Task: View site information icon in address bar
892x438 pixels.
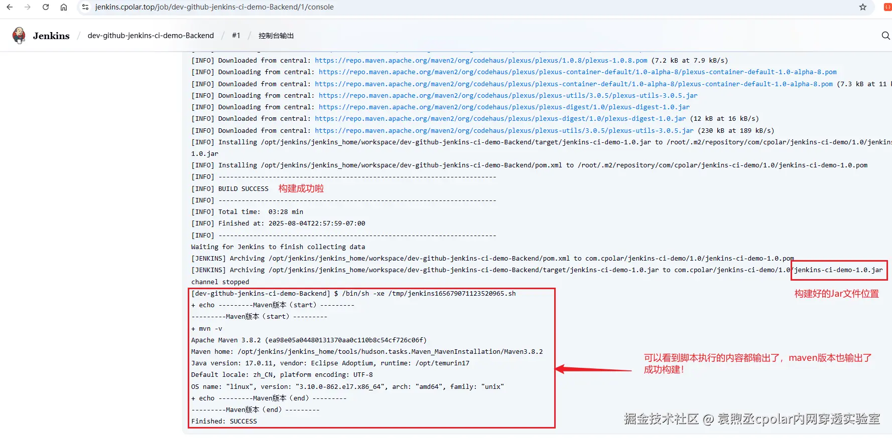Action: point(85,7)
